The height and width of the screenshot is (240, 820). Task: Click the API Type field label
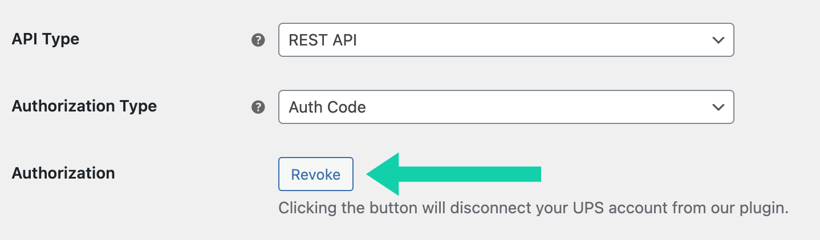tap(46, 39)
